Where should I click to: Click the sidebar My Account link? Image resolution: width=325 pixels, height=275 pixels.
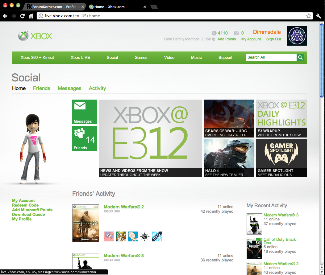pyautogui.click(x=23, y=200)
